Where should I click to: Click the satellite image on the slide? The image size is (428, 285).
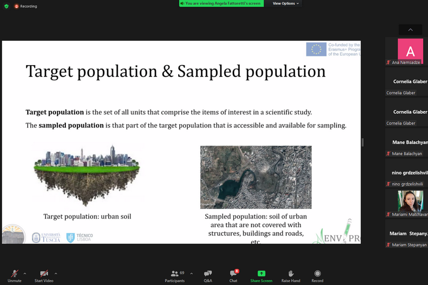(x=256, y=178)
